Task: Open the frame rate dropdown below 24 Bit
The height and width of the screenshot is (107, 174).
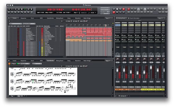Action: (105, 14)
